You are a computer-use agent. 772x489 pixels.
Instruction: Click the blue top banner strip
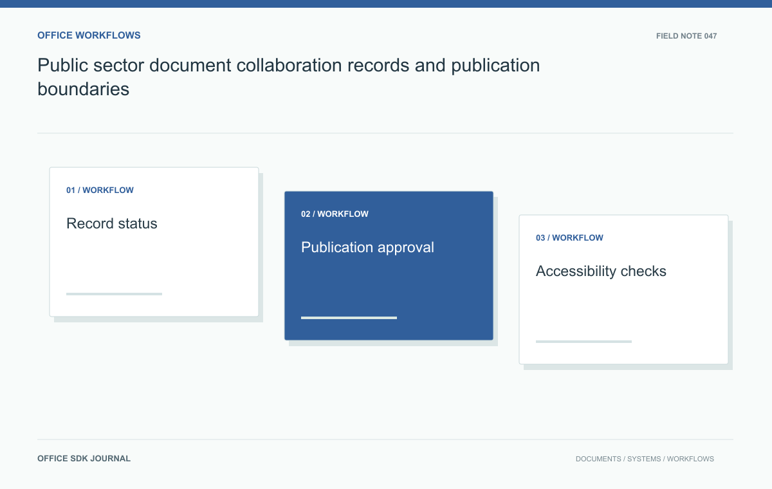(x=386, y=4)
